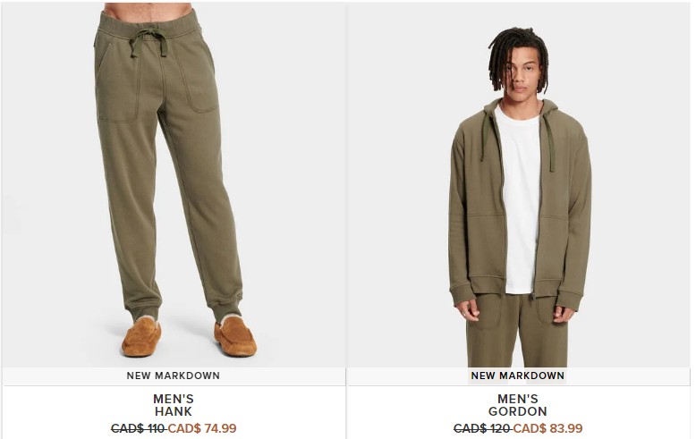Click the MEN'S GORDON product title
This screenshot has height=439, width=696.
518,405
